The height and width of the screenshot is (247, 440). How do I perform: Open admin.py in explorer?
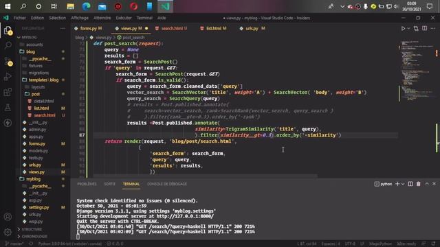click(x=37, y=130)
